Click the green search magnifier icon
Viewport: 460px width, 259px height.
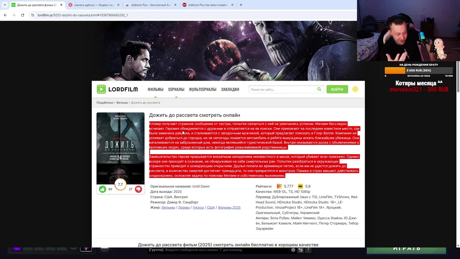pos(319,89)
